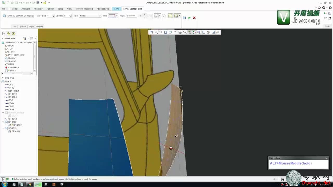
Task: Collapse the Model Tree header triangle
Action: (x=3, y=38)
